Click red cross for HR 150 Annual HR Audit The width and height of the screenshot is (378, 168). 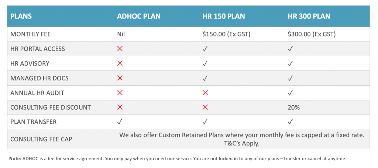[x=205, y=93]
